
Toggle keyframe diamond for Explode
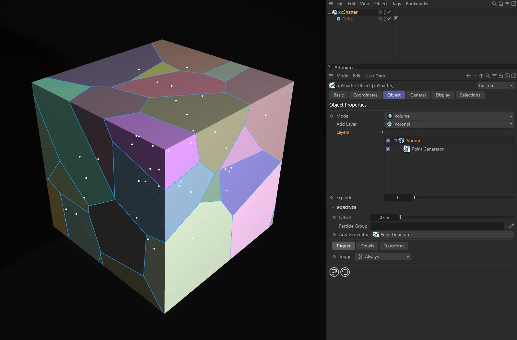pyautogui.click(x=332, y=198)
